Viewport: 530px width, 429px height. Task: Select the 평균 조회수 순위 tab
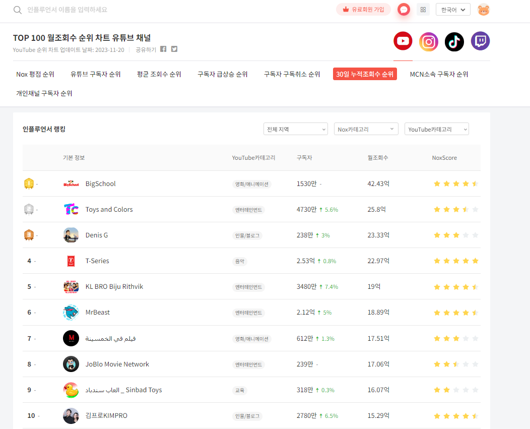tap(159, 74)
